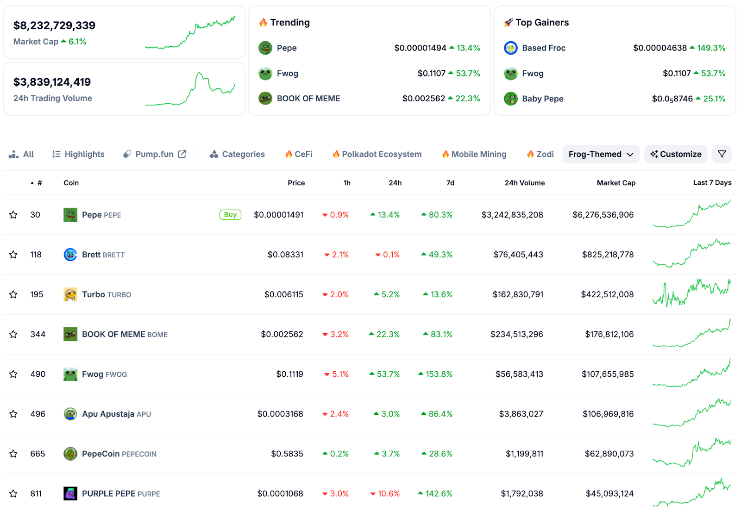This screenshot has width=741, height=511.
Task: Click the Customize button
Action: click(676, 154)
